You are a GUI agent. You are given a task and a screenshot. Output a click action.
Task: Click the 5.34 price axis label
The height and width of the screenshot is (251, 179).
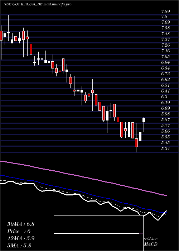coord(165,149)
